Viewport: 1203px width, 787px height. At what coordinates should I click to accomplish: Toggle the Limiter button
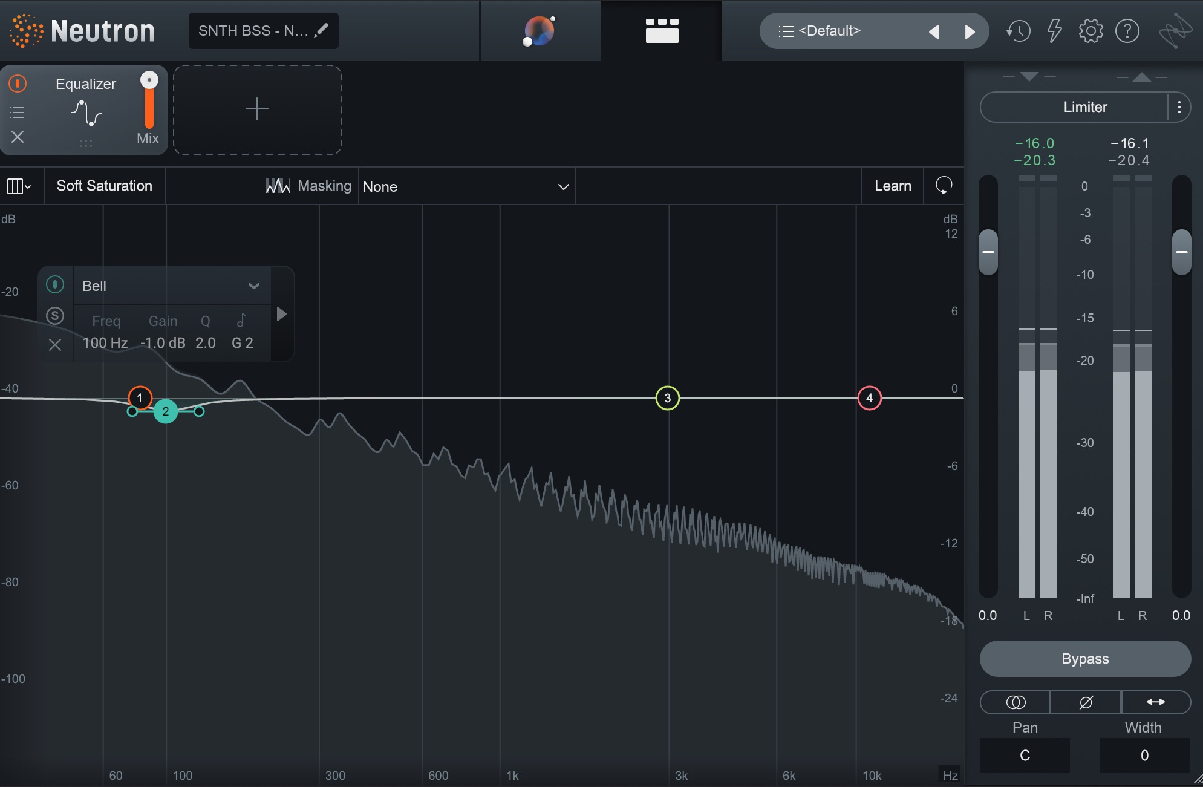(1074, 107)
